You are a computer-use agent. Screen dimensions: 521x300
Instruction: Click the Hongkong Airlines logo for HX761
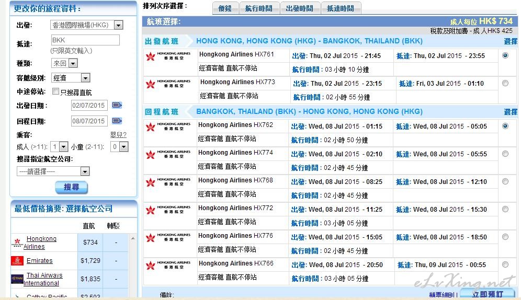[x=168, y=56]
